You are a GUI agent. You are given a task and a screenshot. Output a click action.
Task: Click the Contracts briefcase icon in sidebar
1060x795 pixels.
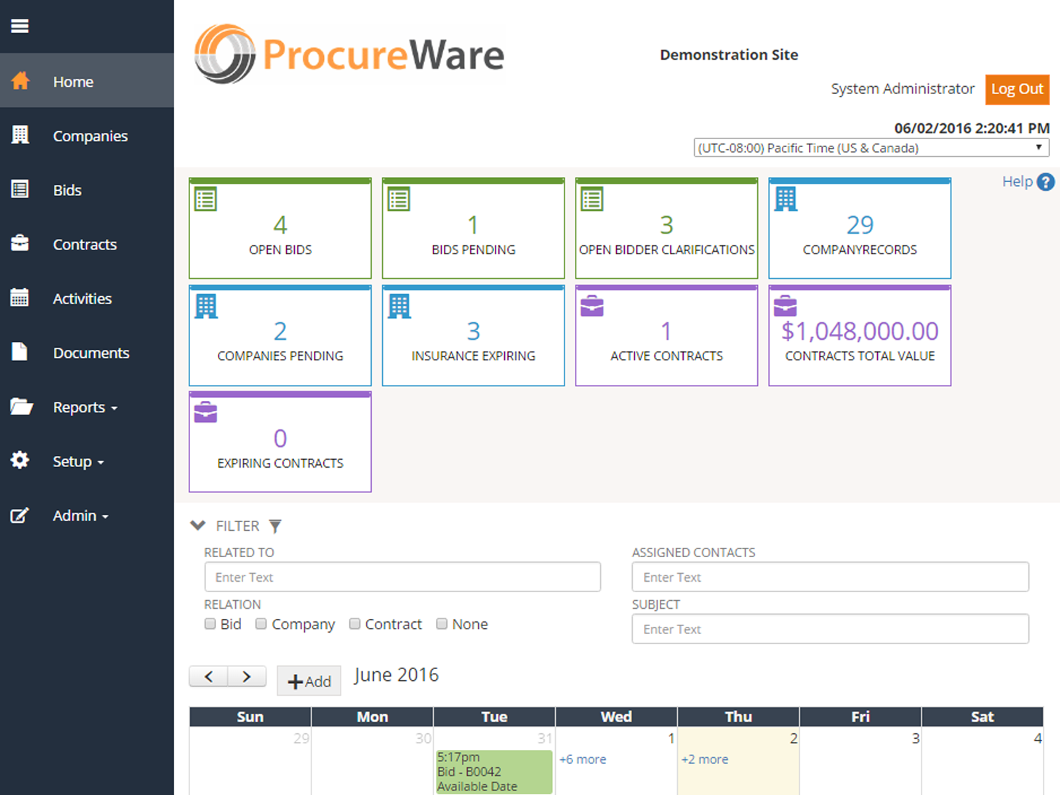20,243
